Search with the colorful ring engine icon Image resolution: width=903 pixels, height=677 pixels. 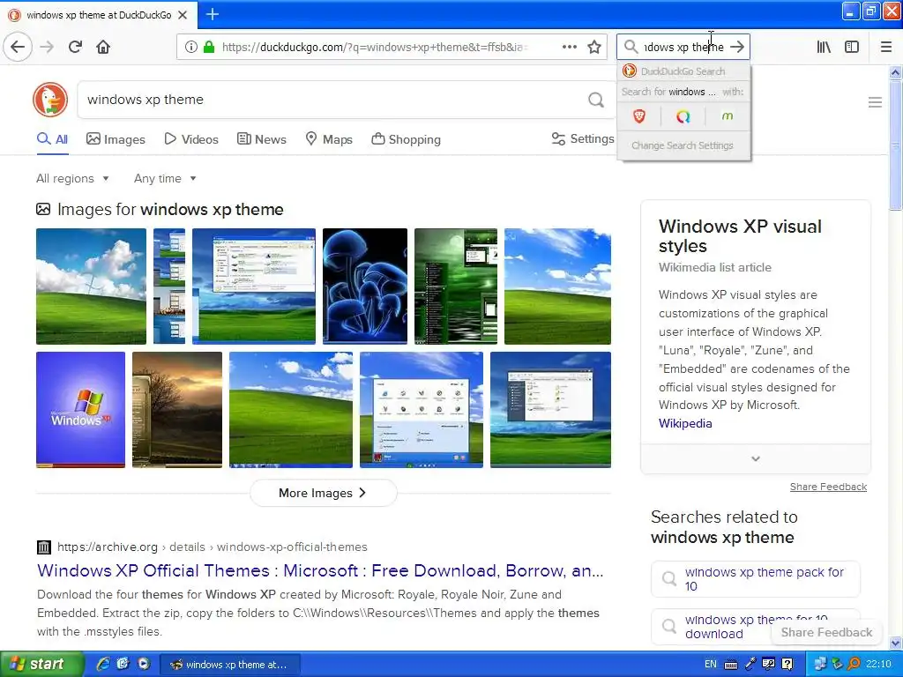coord(683,117)
